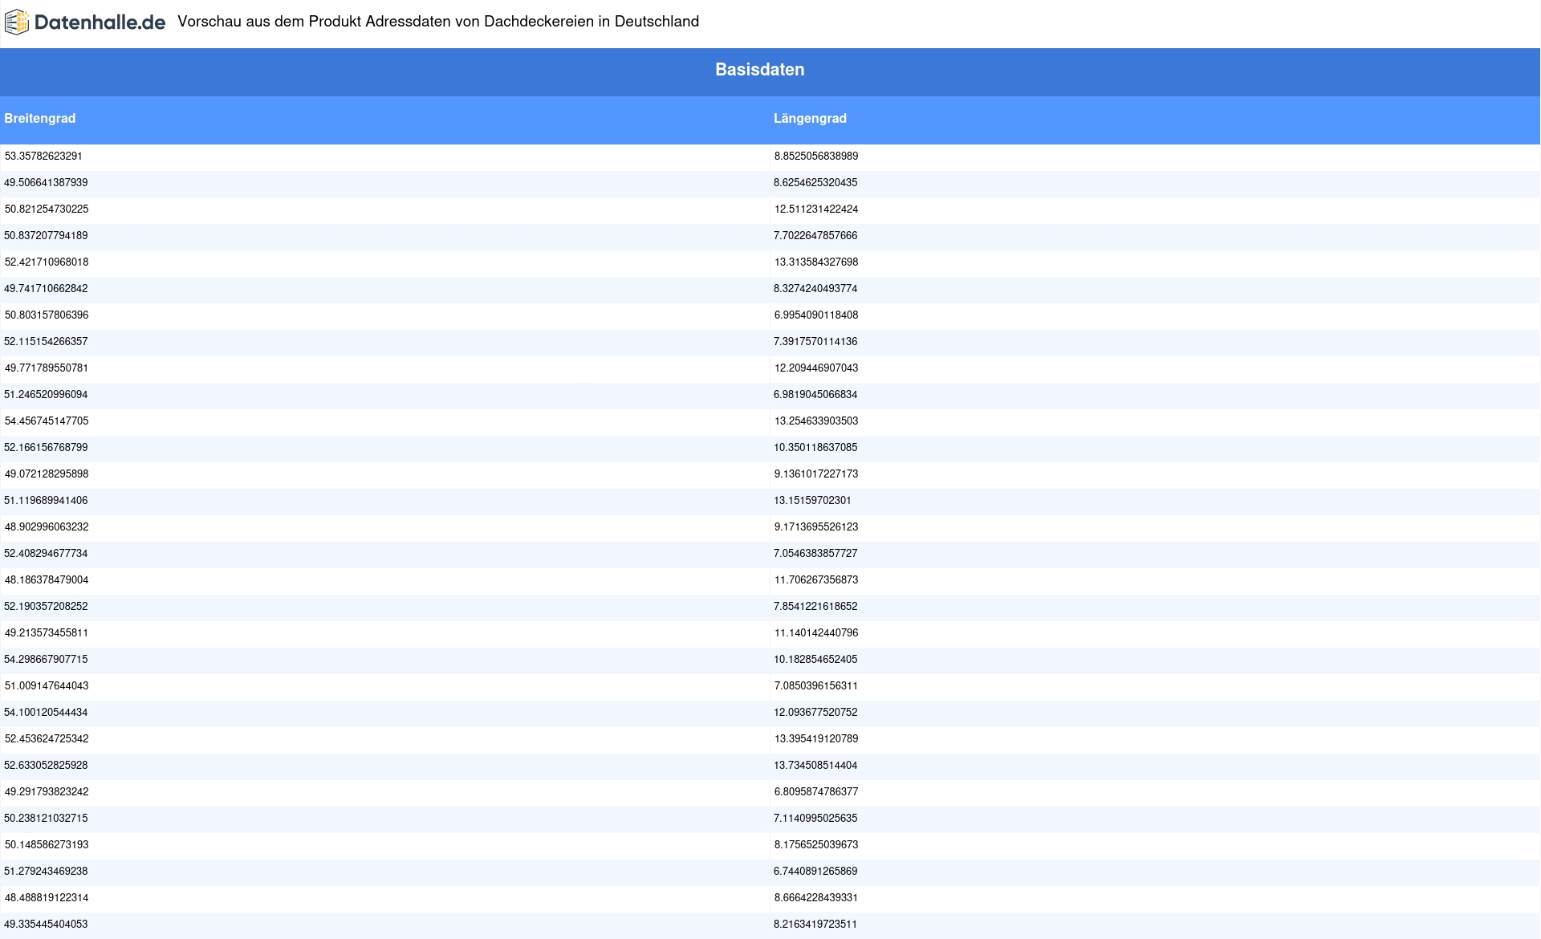Screen dimensions: 1541x939
Task: Select longitude cell 13.15159702301
Action: point(812,501)
